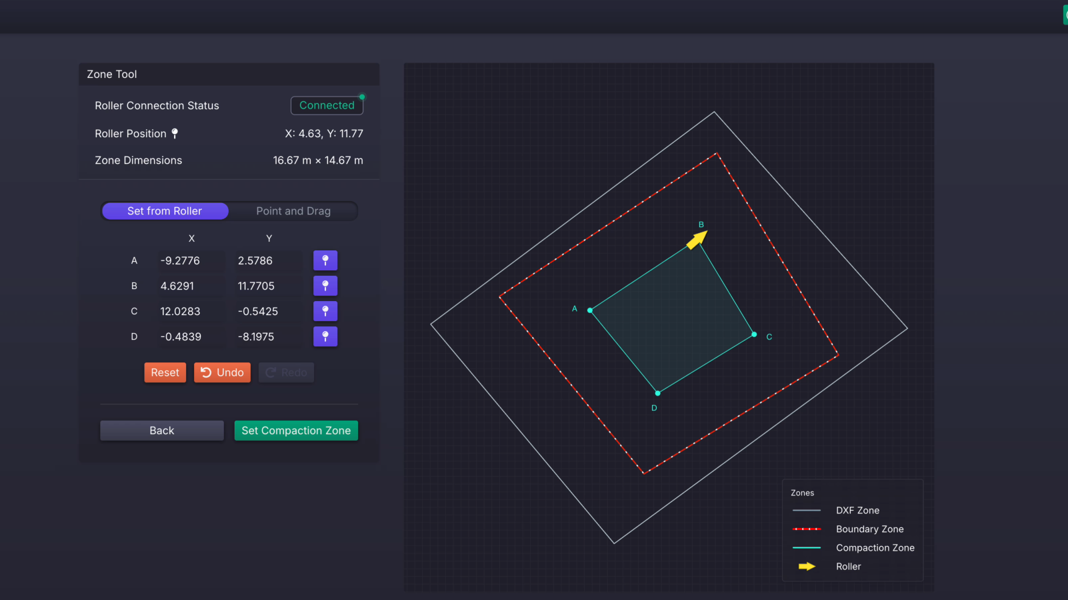Select compaction zone corner point C on canvas
Image resolution: width=1068 pixels, height=600 pixels.
(754, 334)
